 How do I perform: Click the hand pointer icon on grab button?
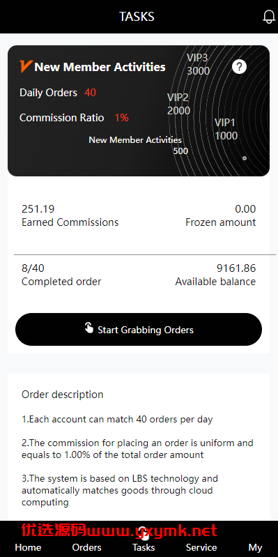[88, 328]
